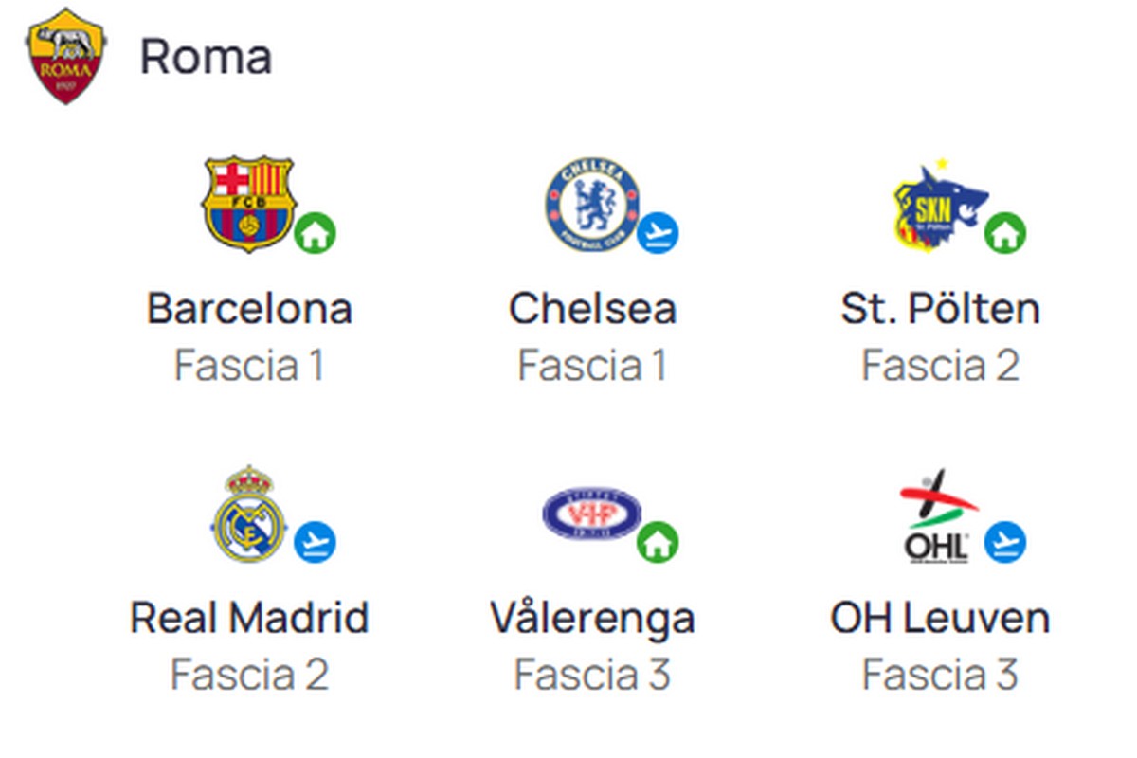Click the home match icon beside St. Pölten

coord(1005,233)
